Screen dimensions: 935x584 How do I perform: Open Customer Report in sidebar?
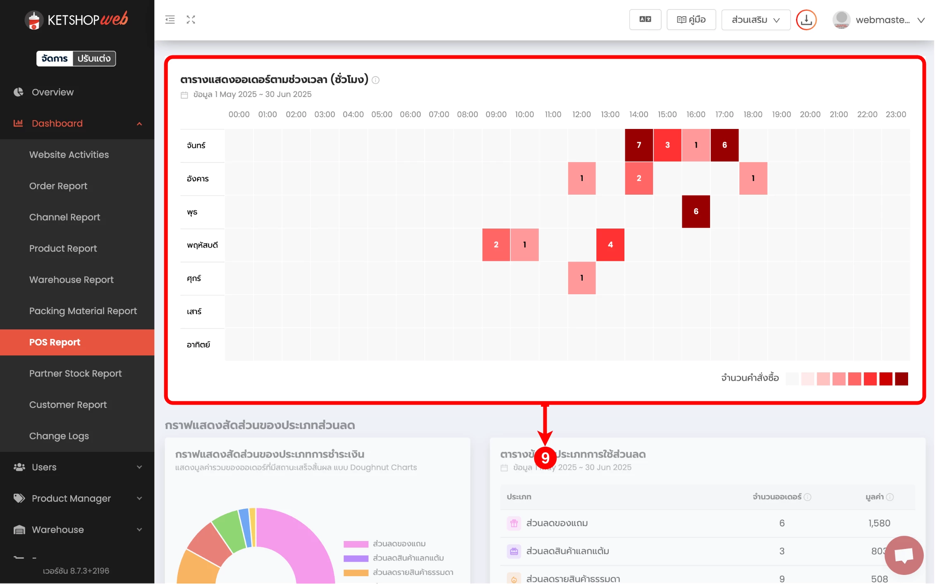point(68,405)
